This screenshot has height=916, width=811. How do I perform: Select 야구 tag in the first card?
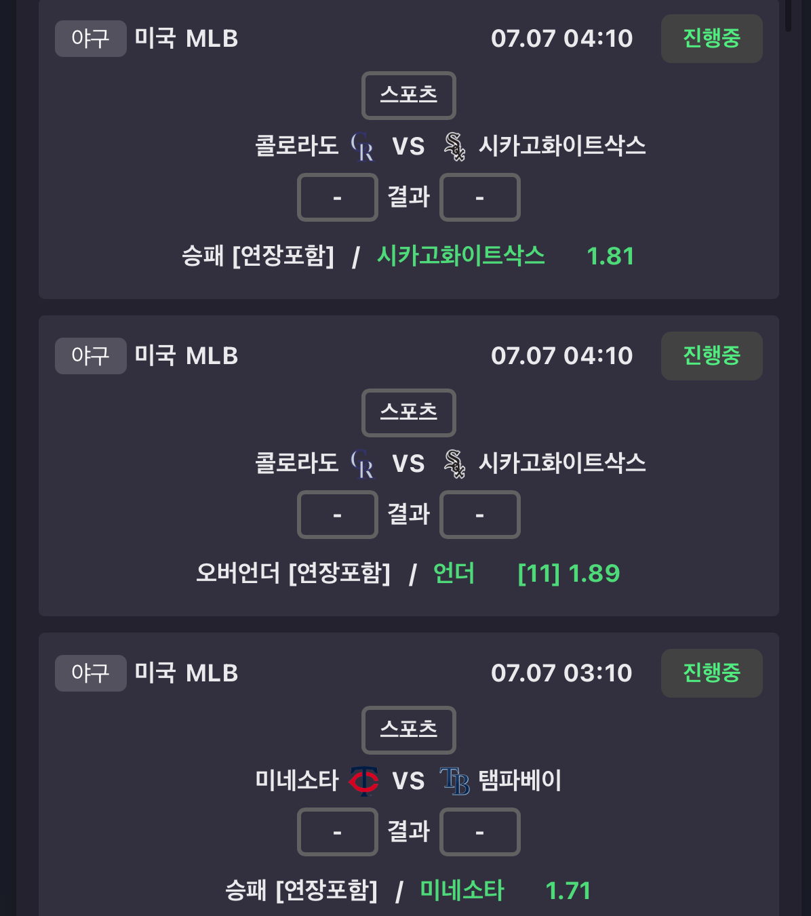click(x=91, y=39)
